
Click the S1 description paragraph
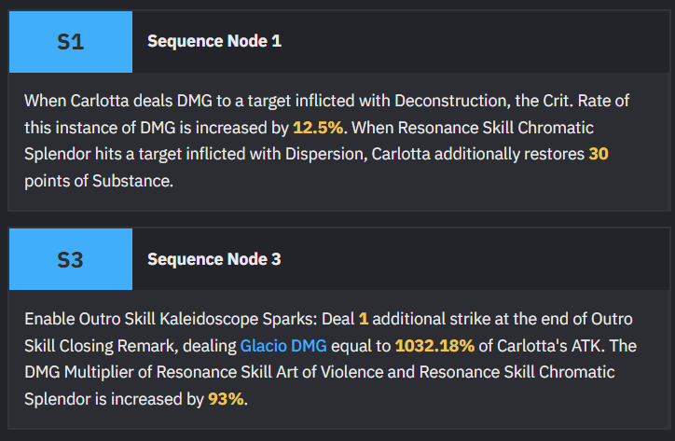tap(327, 141)
